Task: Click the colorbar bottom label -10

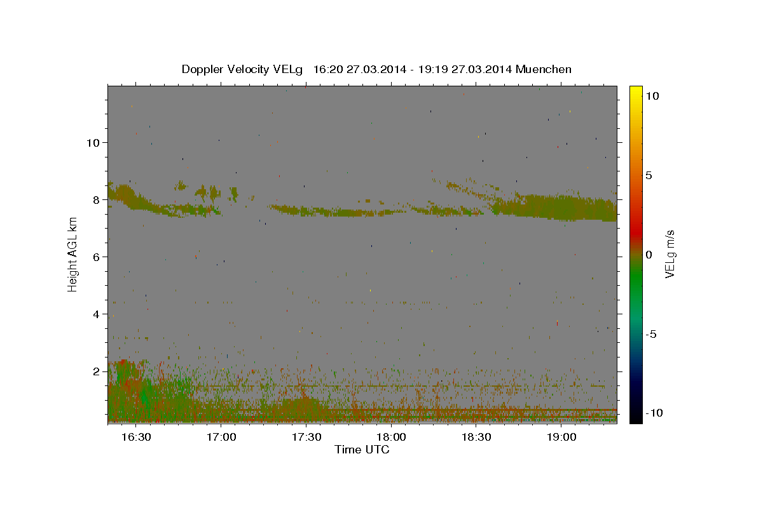Action: 654,413
